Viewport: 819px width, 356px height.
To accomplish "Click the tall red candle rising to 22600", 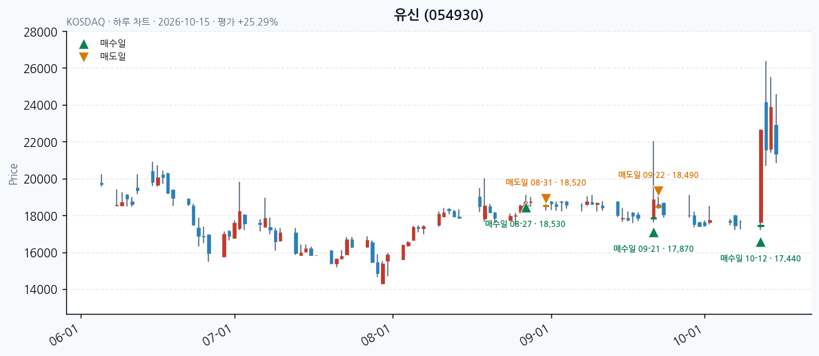I will 761,177.
